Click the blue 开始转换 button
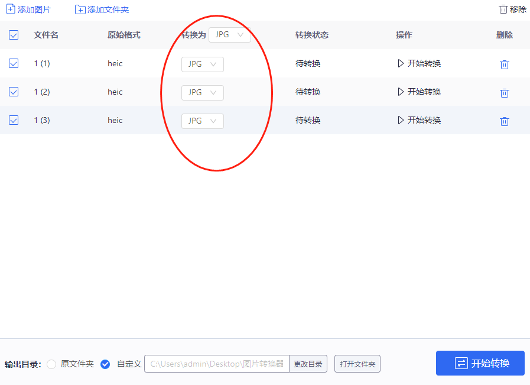This screenshot has height=385, width=530. point(480,363)
